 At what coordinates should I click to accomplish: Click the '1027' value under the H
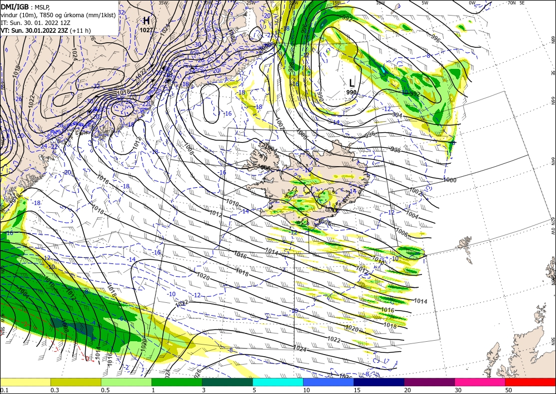tap(146, 30)
